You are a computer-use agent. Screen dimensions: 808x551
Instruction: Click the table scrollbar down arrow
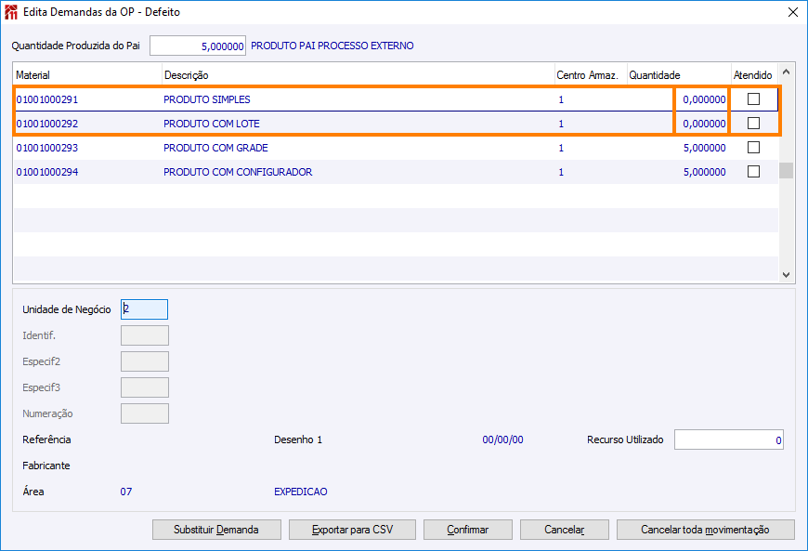click(x=786, y=275)
